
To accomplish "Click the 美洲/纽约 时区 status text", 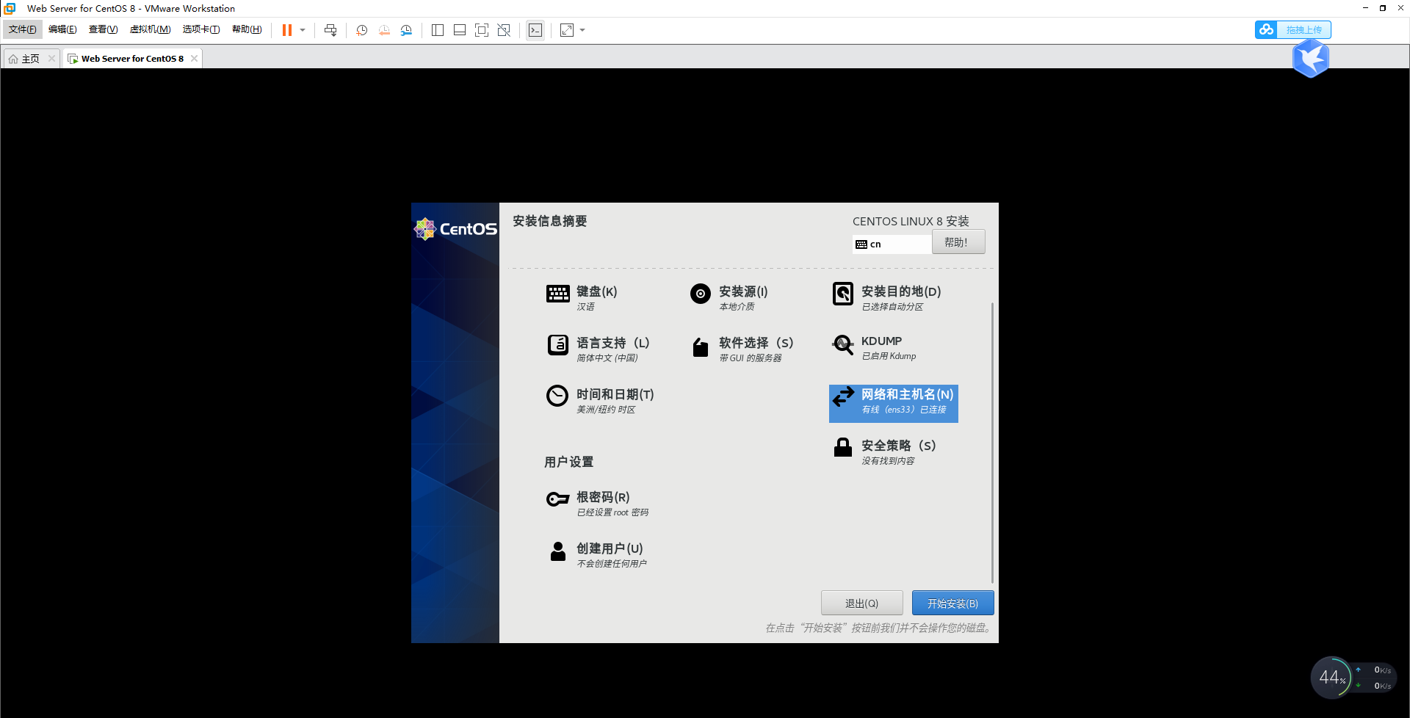I will pyautogui.click(x=606, y=410).
